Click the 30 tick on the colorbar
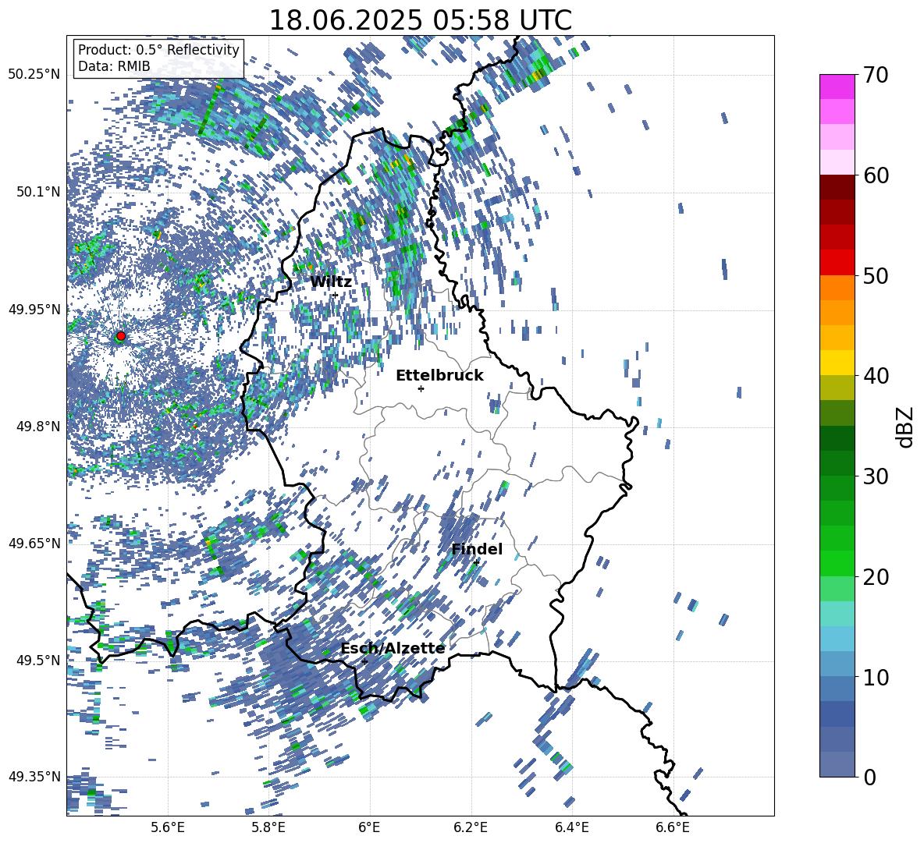 point(876,476)
